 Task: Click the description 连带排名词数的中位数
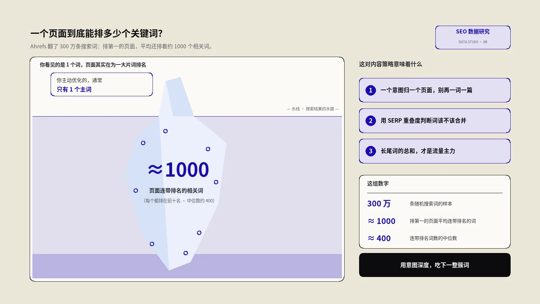[433, 238]
